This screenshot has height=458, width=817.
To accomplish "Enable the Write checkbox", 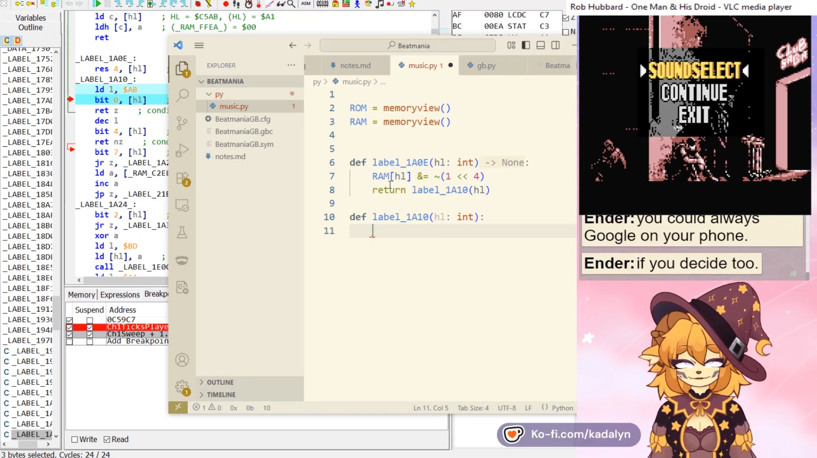I will point(75,439).
